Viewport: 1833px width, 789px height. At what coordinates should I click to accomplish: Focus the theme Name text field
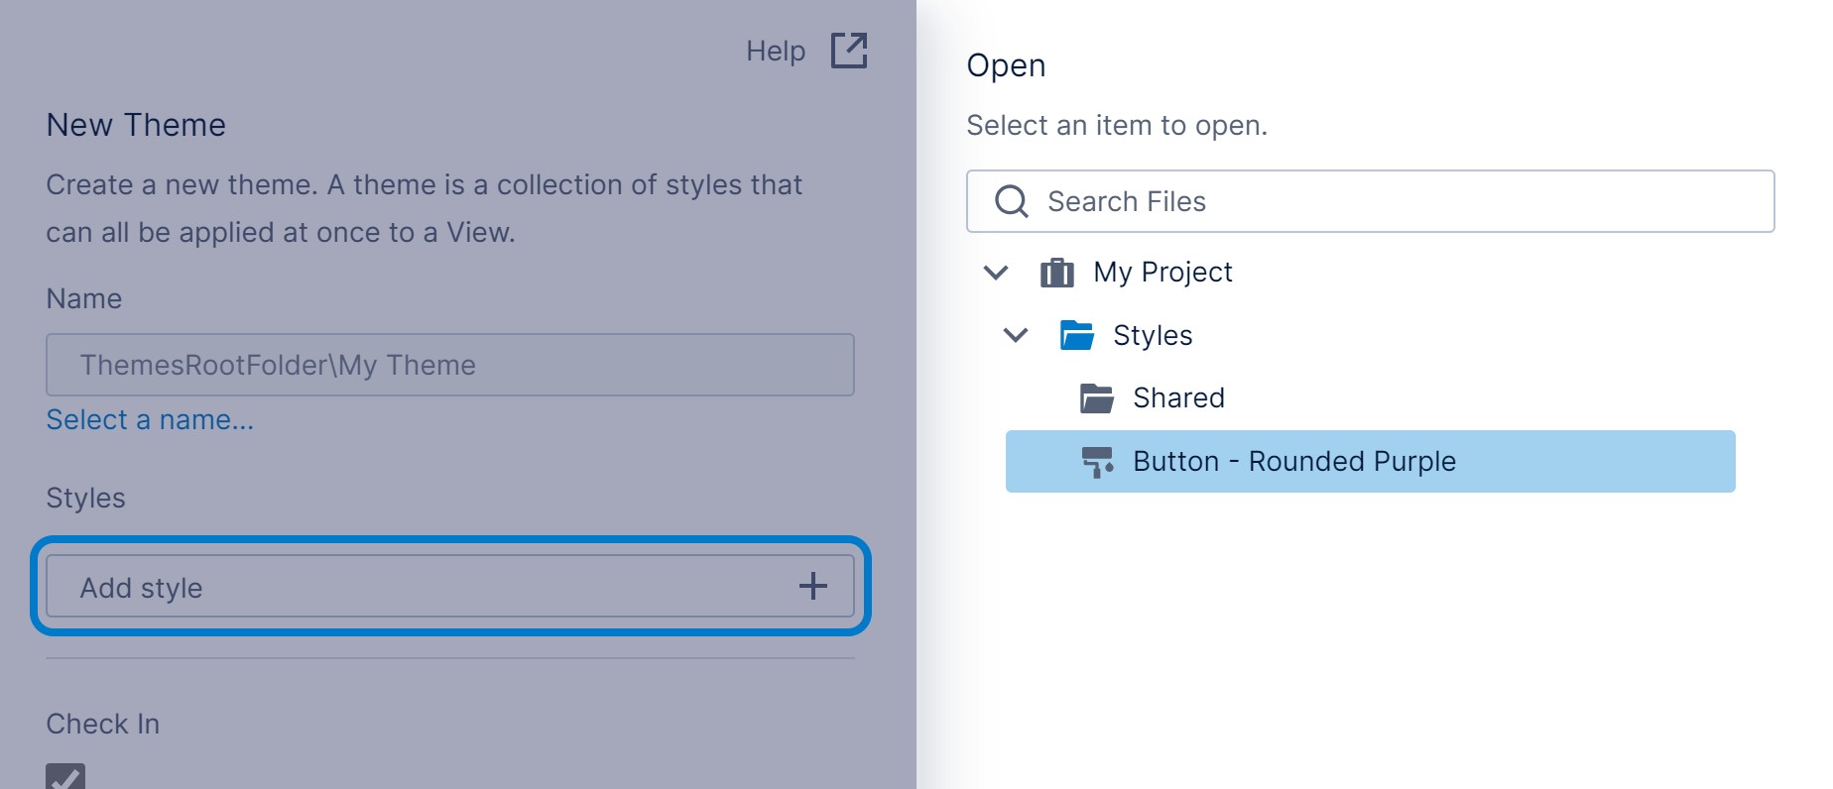[x=449, y=365]
